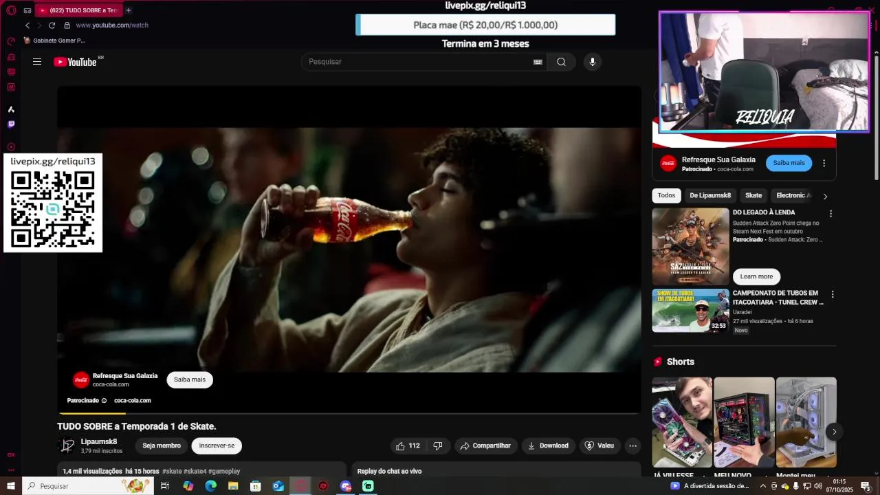Open volume control in system tray
The height and width of the screenshot is (495, 880).
817,486
